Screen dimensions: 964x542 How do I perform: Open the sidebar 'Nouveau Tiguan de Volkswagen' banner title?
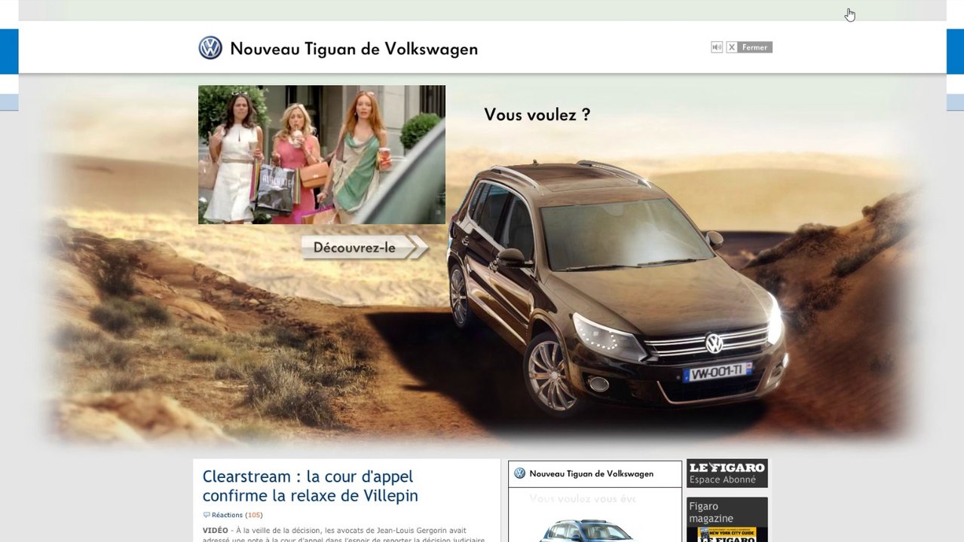(x=592, y=474)
